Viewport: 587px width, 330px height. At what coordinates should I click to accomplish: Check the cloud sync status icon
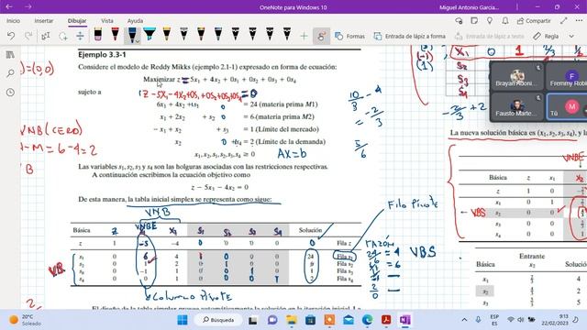[459, 21]
